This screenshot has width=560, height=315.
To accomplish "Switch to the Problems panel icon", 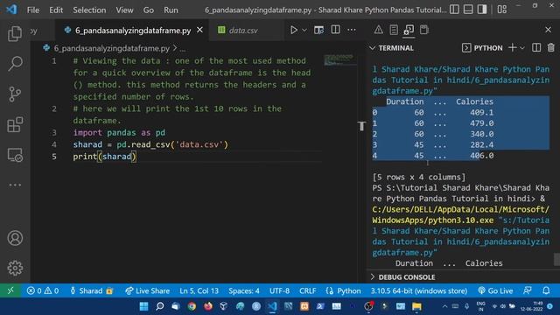I will pyautogui.click(x=379, y=30).
